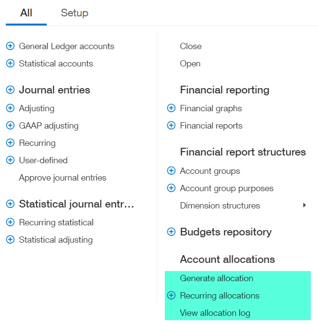Click plus icon next to Statistical accounts

click(10, 64)
